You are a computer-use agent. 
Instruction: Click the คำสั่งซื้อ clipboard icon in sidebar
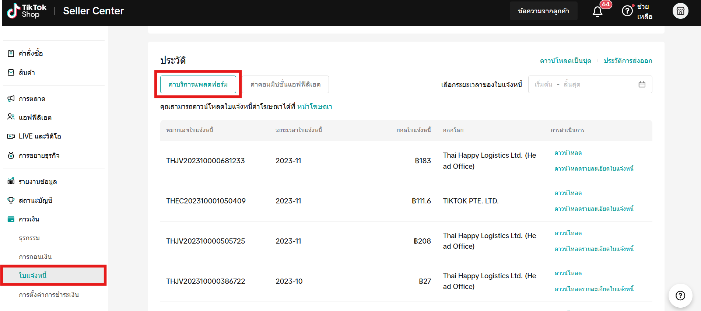11,53
